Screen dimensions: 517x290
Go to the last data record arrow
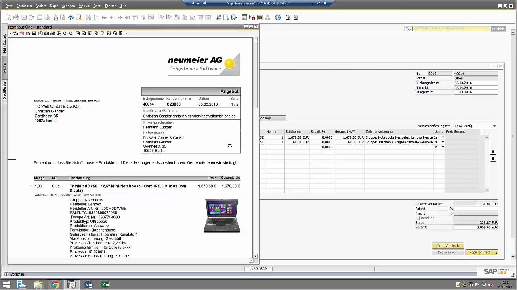pyautogui.click(x=127, y=18)
